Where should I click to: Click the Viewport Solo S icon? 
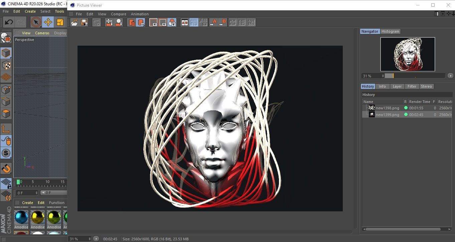click(x=6, y=153)
